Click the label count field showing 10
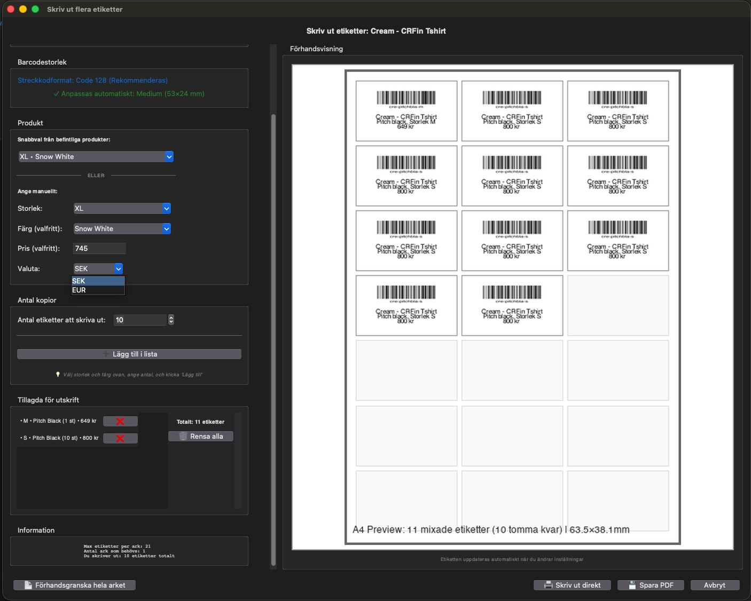 (x=140, y=320)
